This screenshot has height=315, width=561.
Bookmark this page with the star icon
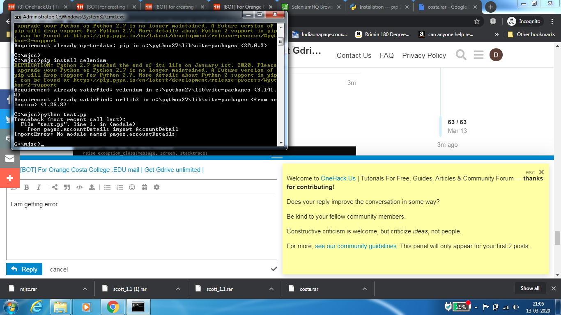coord(477,21)
